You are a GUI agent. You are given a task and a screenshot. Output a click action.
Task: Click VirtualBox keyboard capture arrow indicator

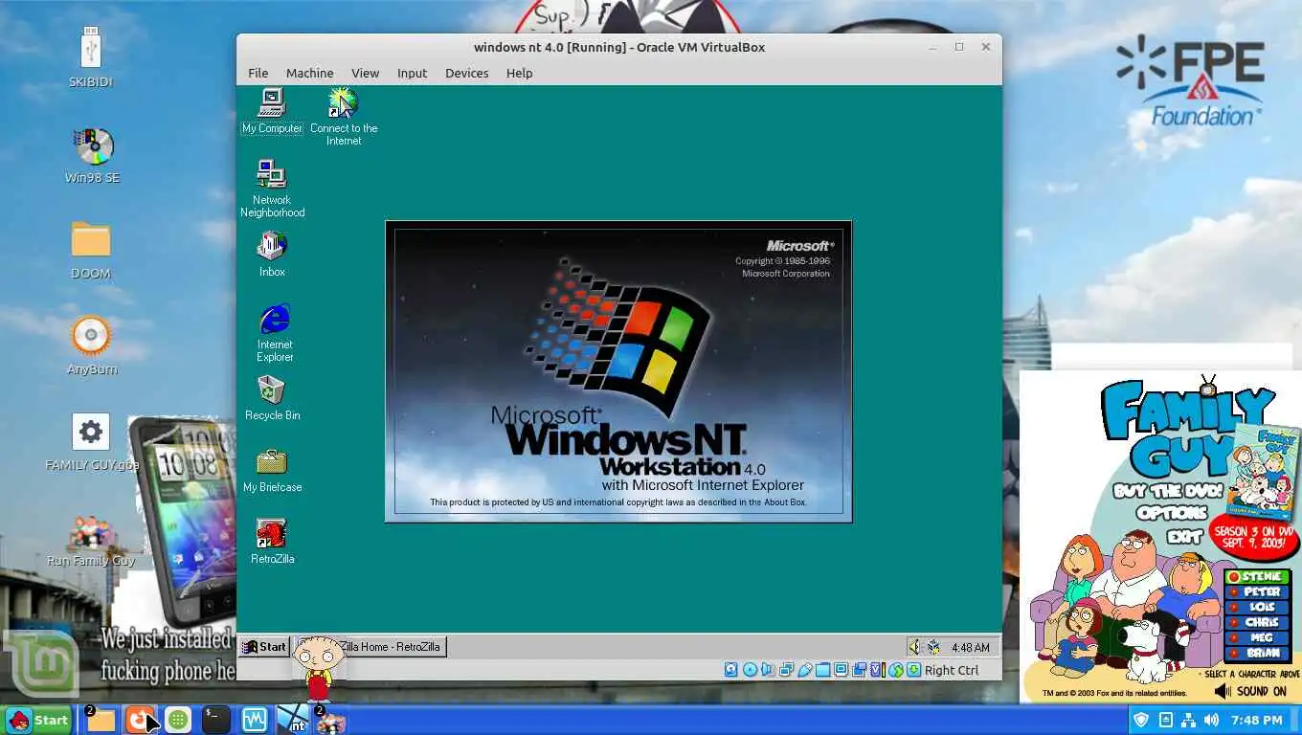(914, 670)
